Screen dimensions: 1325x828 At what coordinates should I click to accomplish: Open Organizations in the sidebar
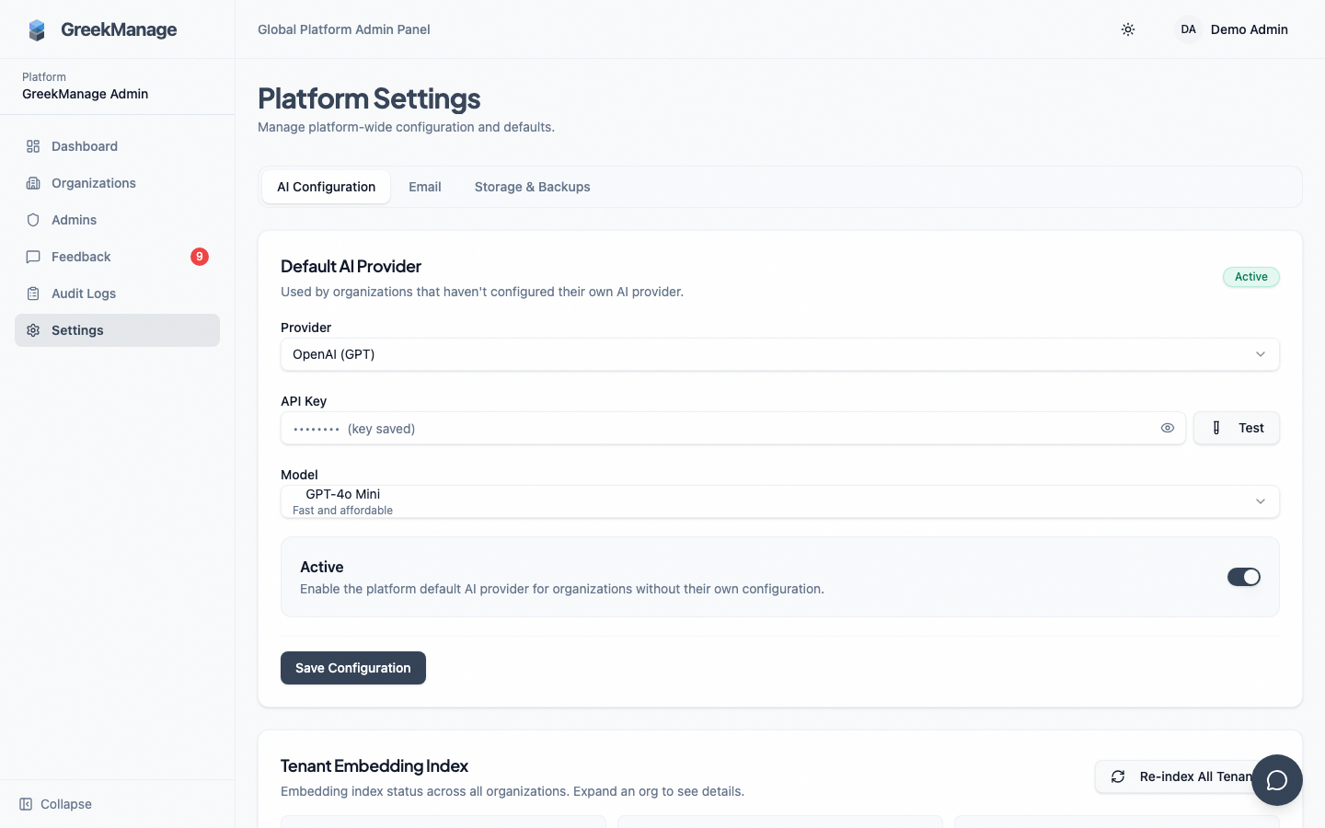(x=117, y=183)
